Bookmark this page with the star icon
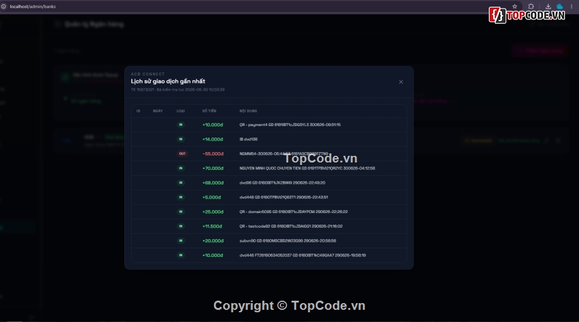 [x=514, y=6]
